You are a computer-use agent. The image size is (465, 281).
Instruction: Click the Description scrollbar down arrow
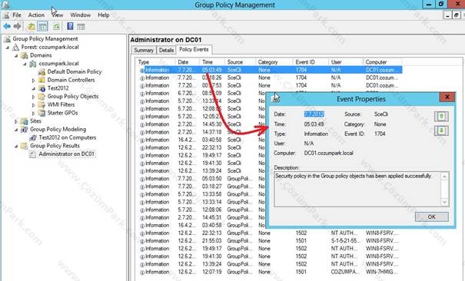pyautogui.click(x=444, y=202)
